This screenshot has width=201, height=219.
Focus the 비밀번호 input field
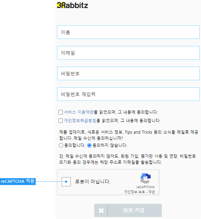coord(128,73)
